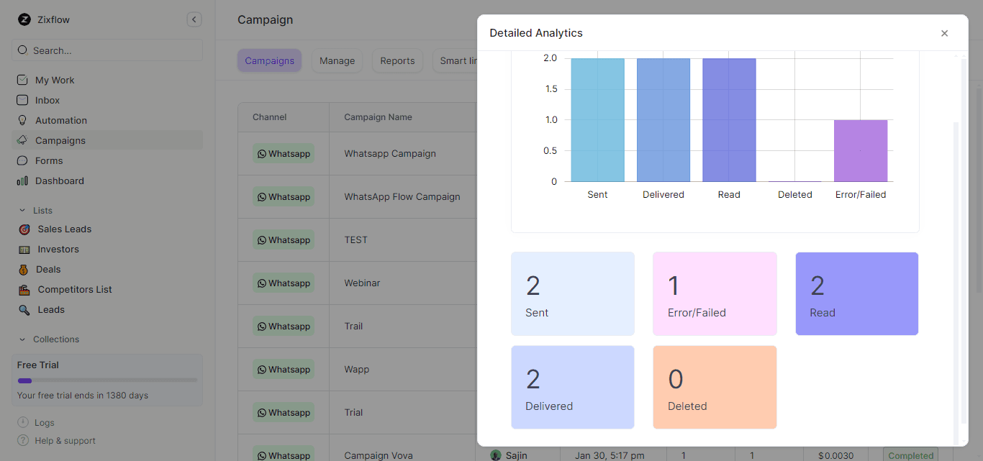Click inside the Search field

click(107, 50)
